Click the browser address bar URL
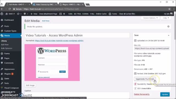This screenshot has width=176, height=99. [x=51, y=9]
